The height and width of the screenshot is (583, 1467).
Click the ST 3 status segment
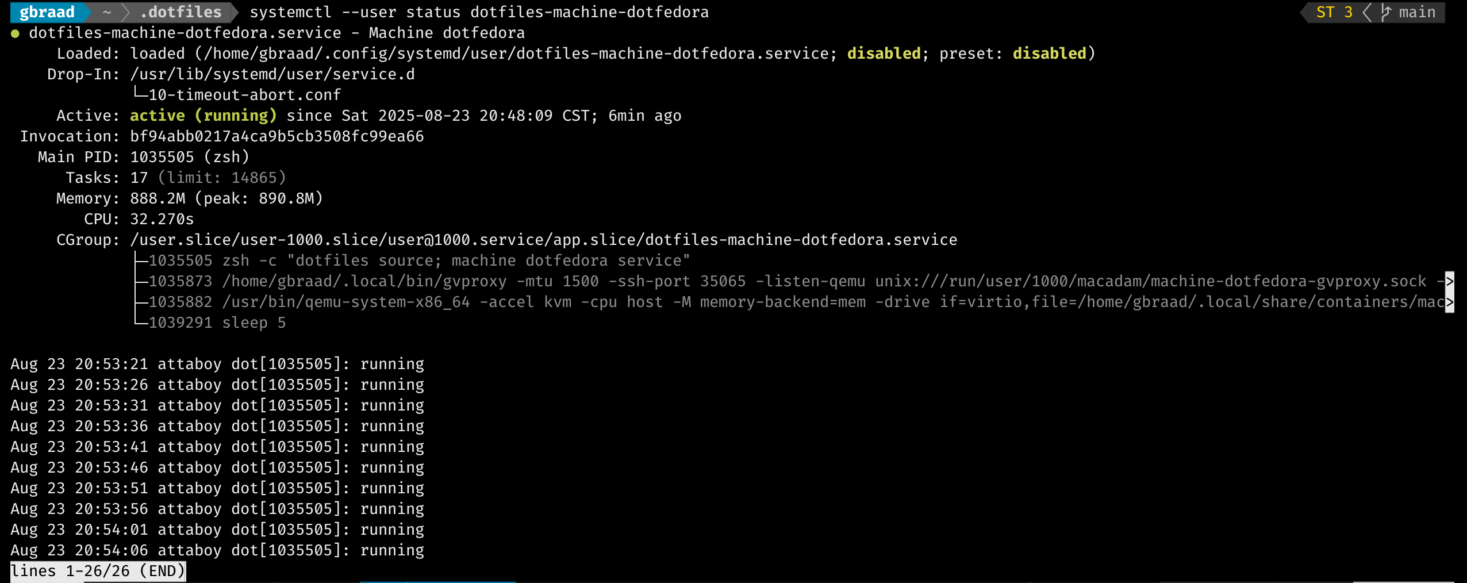point(1334,12)
